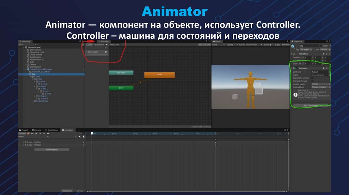Click the GameObject cube icon in Inspector
This screenshot has height=195, width=349.
click(x=293, y=46)
